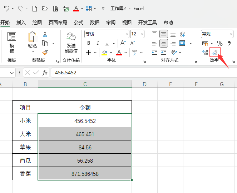The width and height of the screenshot is (237, 193).
Task: Apply red font color in 字体 group
Action: (119, 53)
